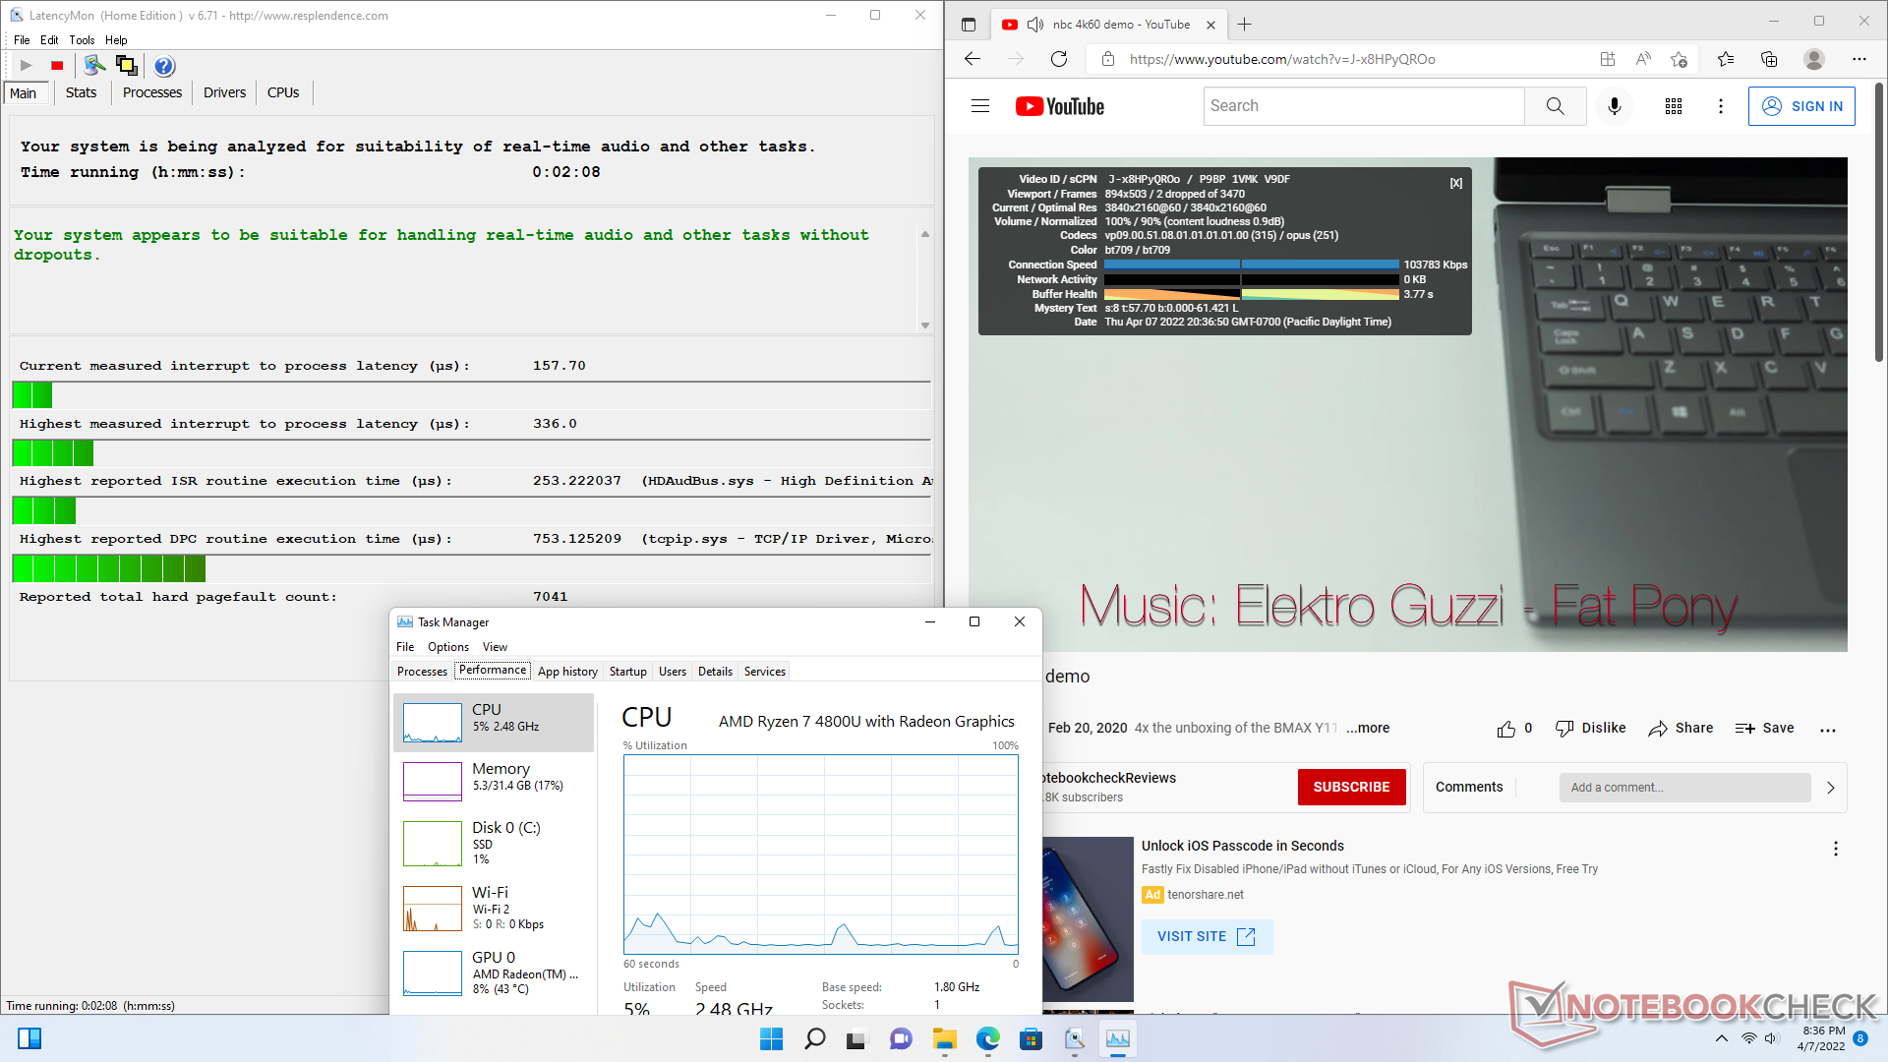Open Task Manager View menu
The image size is (1888, 1062).
click(495, 647)
